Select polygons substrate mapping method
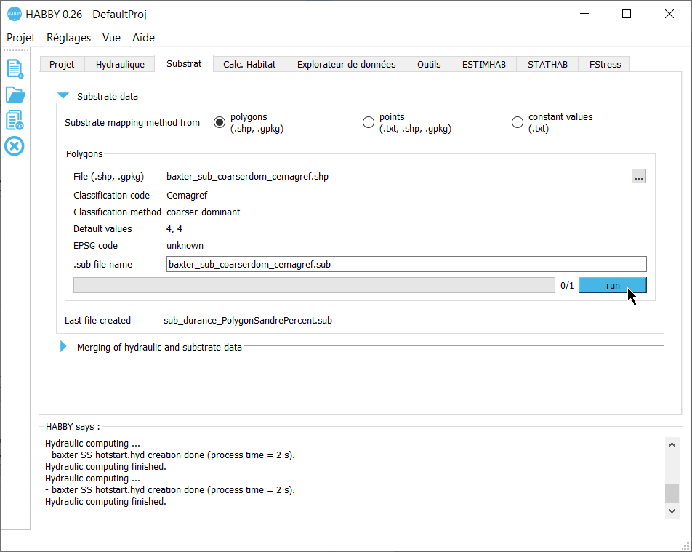692x552 pixels. [220, 122]
